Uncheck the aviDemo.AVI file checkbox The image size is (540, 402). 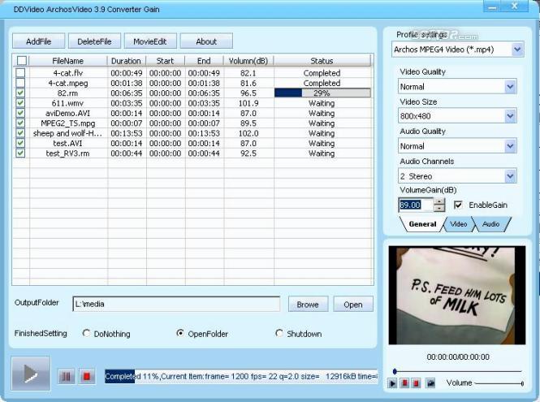click(20, 113)
